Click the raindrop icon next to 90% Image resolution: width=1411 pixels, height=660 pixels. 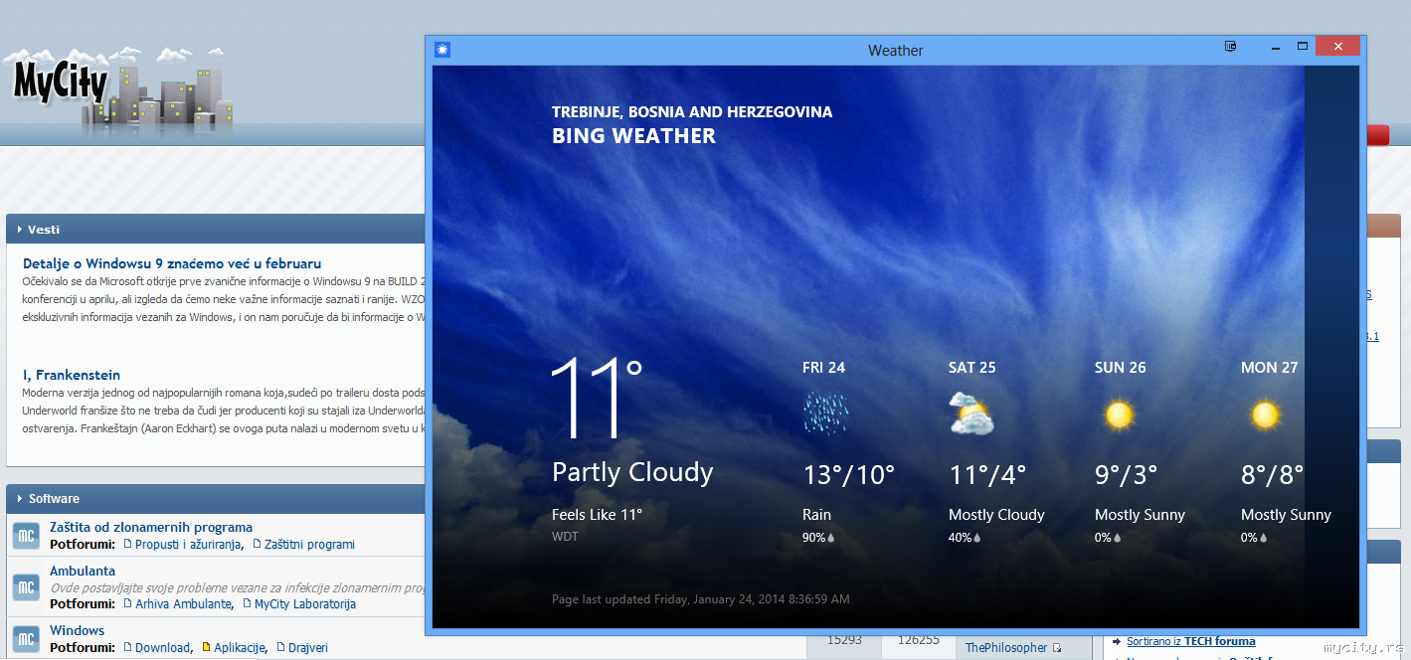pos(831,538)
